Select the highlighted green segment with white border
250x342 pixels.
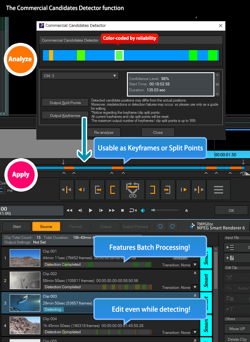pos(119,55)
